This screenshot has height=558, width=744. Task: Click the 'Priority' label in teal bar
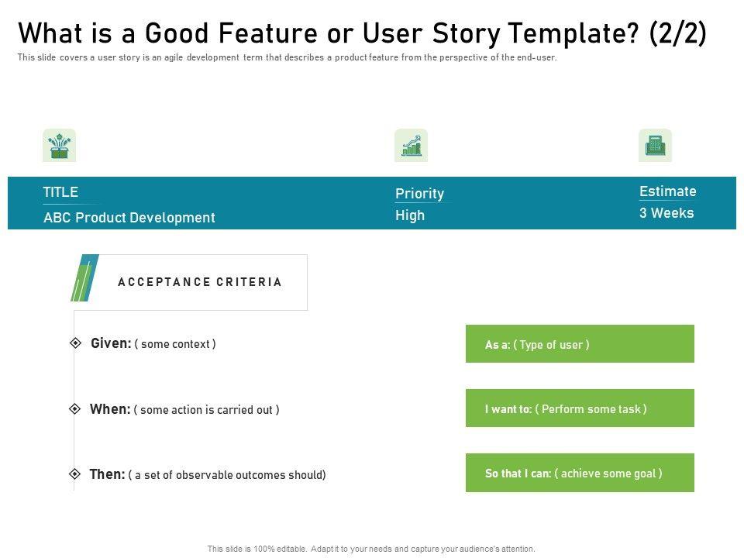[x=419, y=194]
